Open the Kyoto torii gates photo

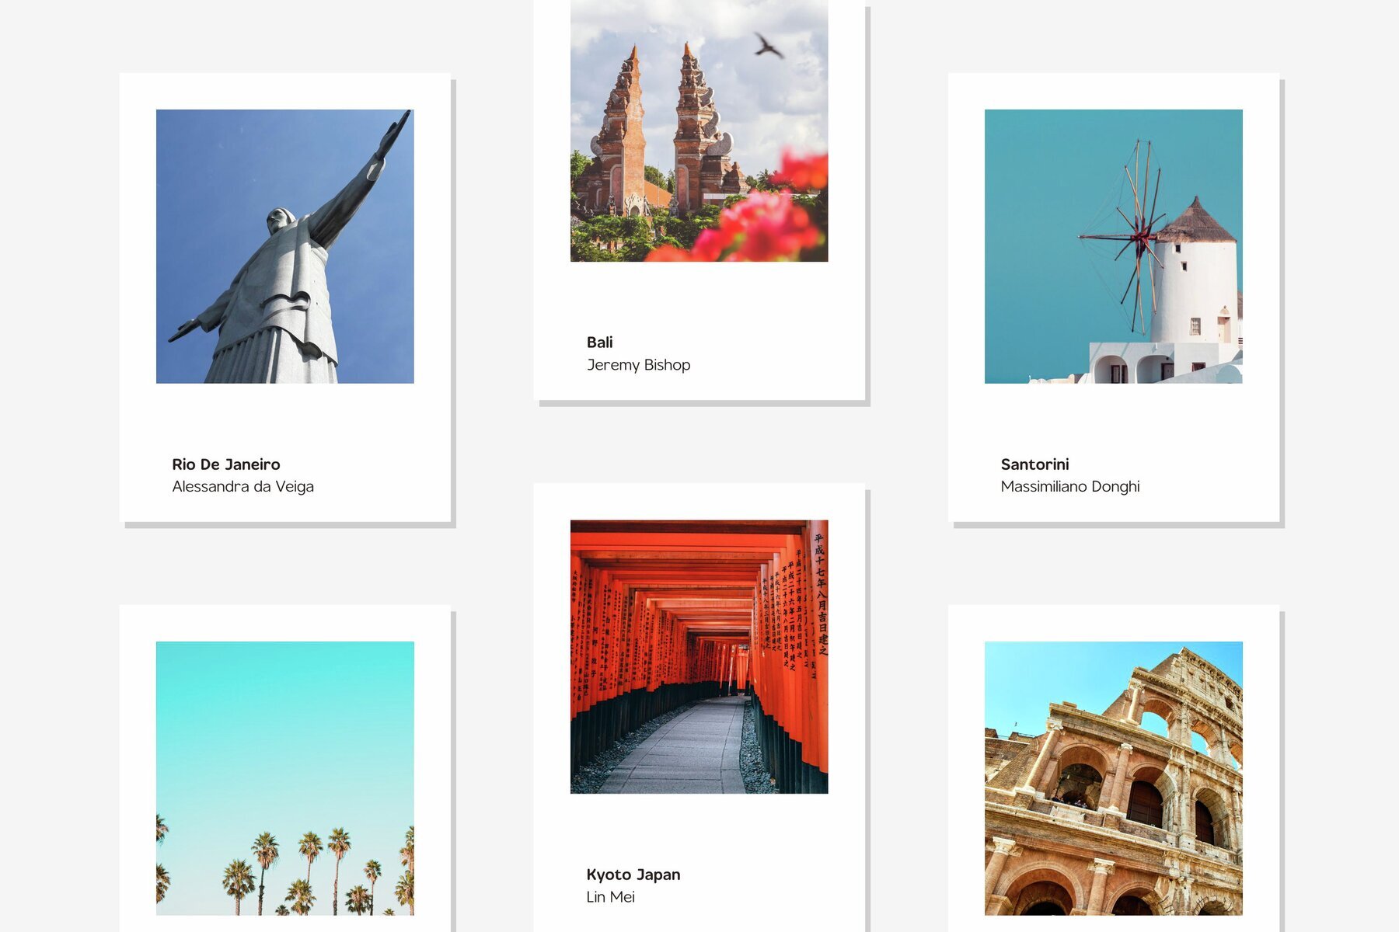[x=699, y=656]
